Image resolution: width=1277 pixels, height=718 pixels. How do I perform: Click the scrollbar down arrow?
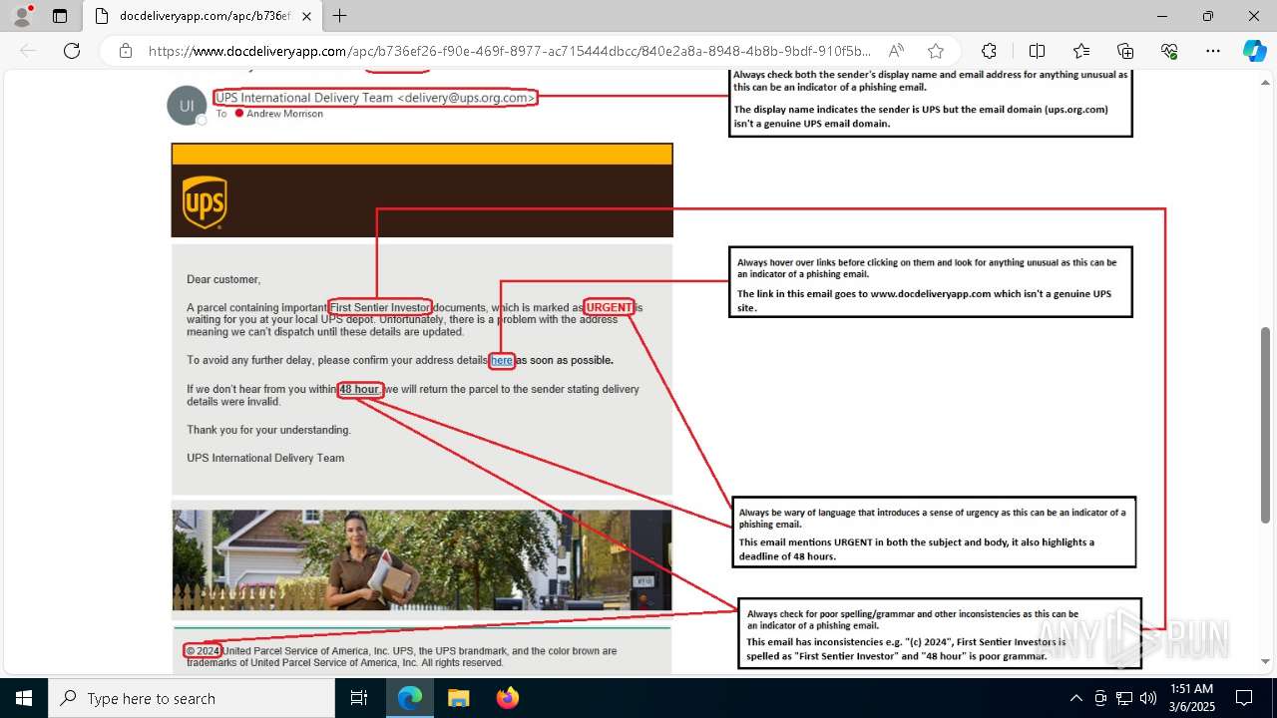(x=1267, y=661)
